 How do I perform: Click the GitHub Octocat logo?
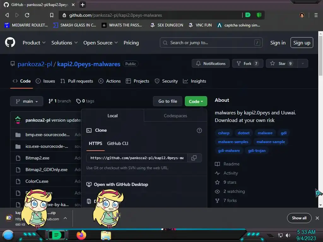[x=10, y=43]
